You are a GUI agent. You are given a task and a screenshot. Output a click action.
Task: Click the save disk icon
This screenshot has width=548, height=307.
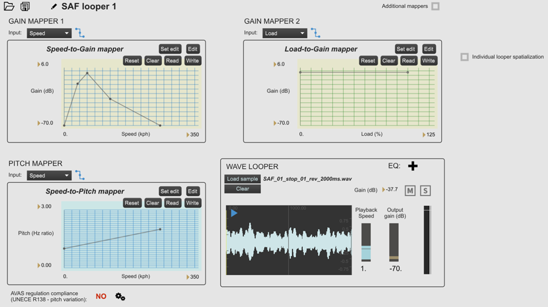25,6
